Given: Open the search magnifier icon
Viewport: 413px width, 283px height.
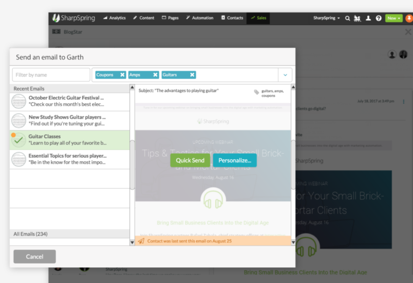Looking at the screenshot, I should coord(347,18).
